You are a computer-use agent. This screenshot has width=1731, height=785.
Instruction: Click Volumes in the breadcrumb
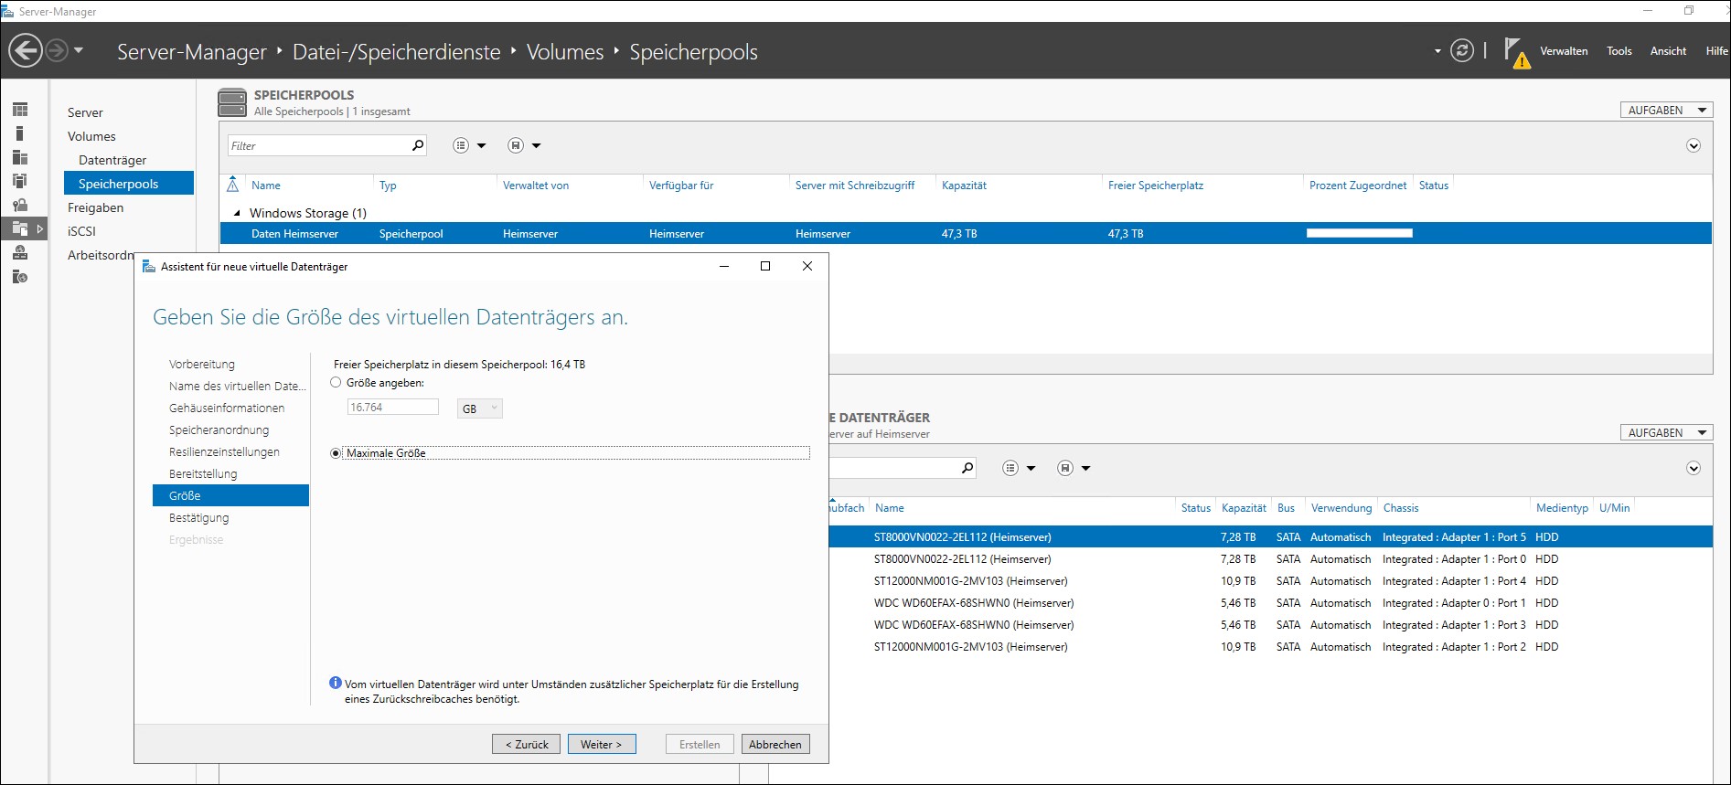565,52
